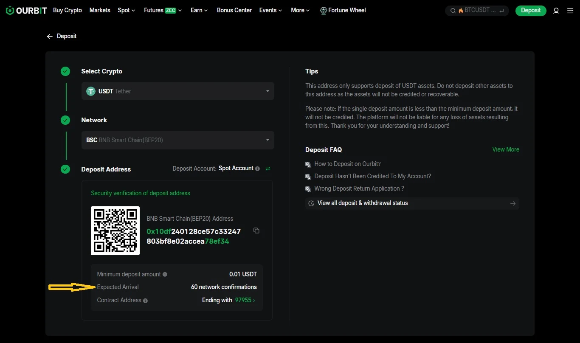Click the history clock icon

(311, 203)
